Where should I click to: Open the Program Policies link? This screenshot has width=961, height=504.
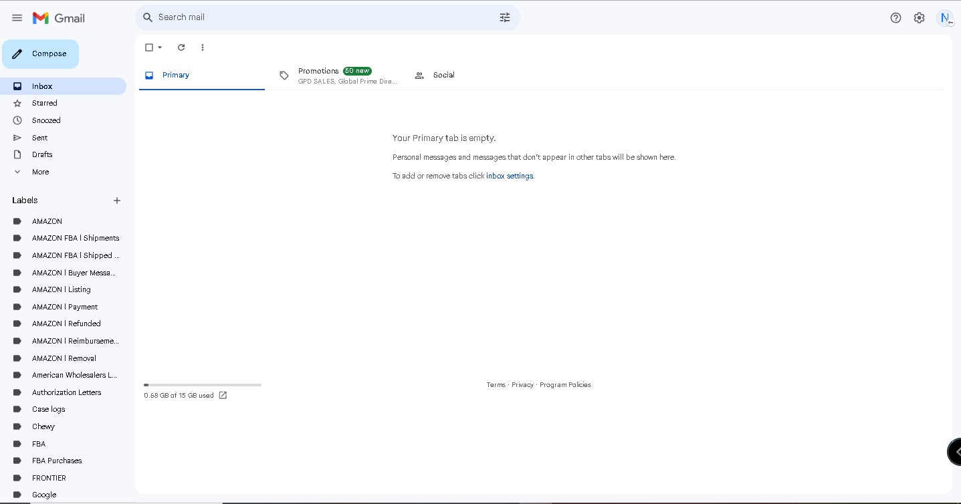(x=565, y=385)
